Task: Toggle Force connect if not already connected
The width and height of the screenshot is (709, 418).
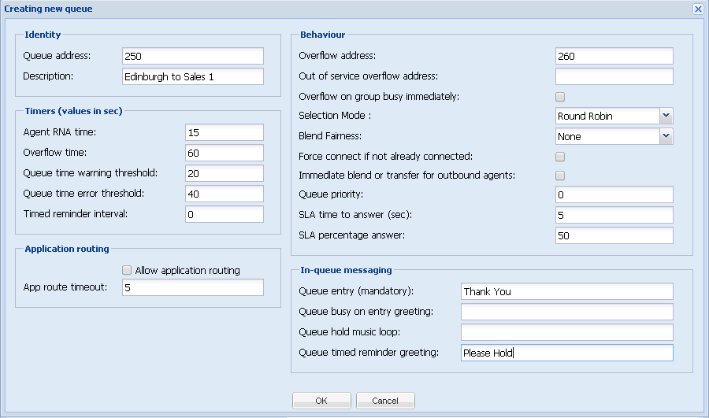Action: pyautogui.click(x=560, y=157)
